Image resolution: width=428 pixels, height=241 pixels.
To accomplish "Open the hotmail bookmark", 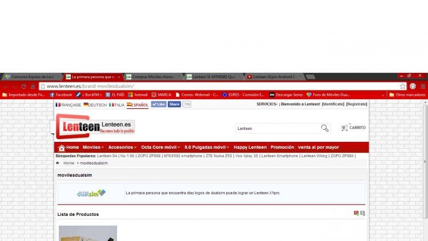I will [138, 95].
